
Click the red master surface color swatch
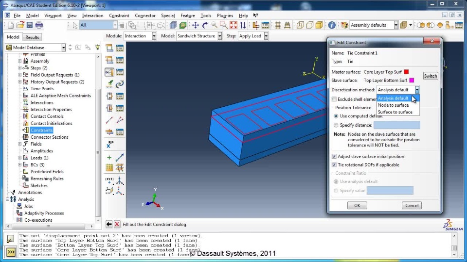[406, 72]
